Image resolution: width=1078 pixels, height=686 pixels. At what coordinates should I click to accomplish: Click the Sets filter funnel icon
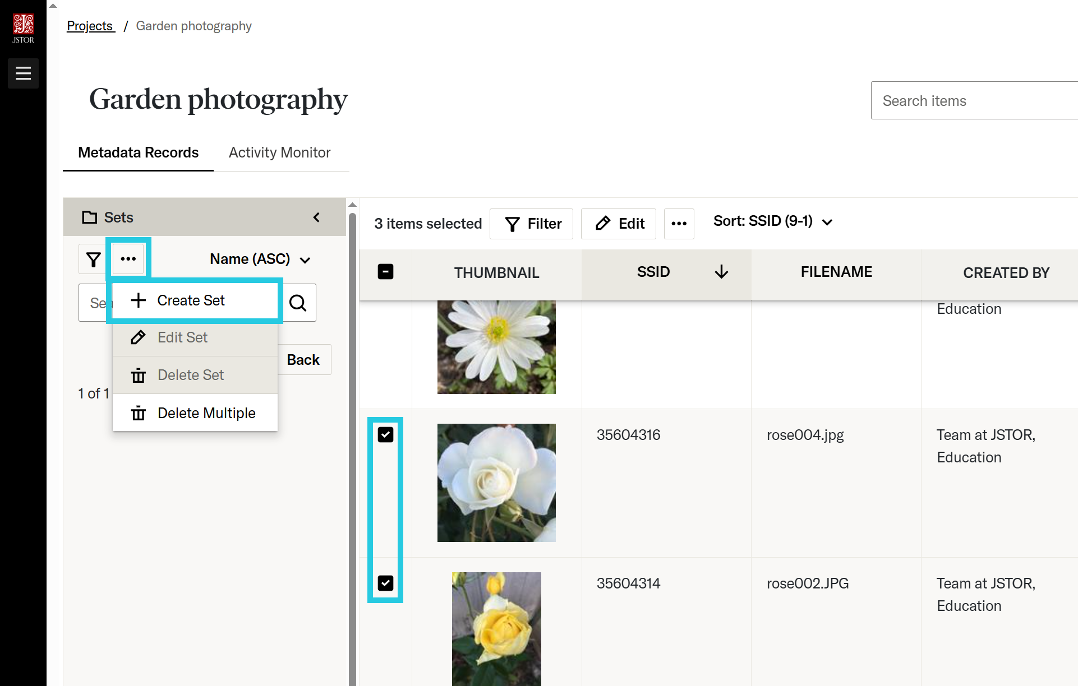click(x=93, y=259)
